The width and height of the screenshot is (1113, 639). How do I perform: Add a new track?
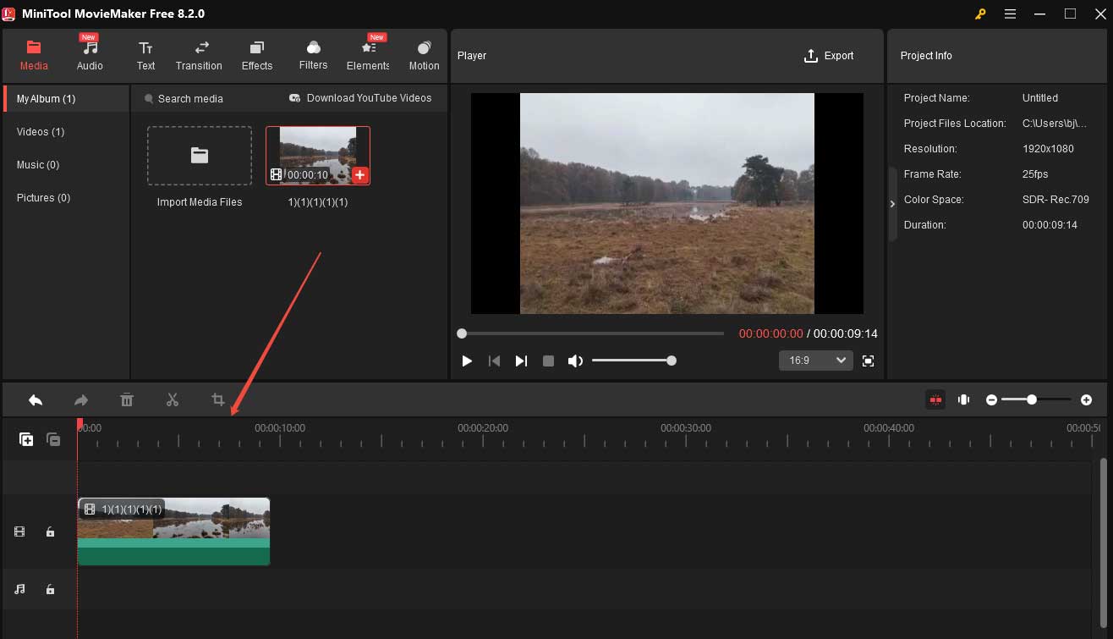(x=26, y=439)
